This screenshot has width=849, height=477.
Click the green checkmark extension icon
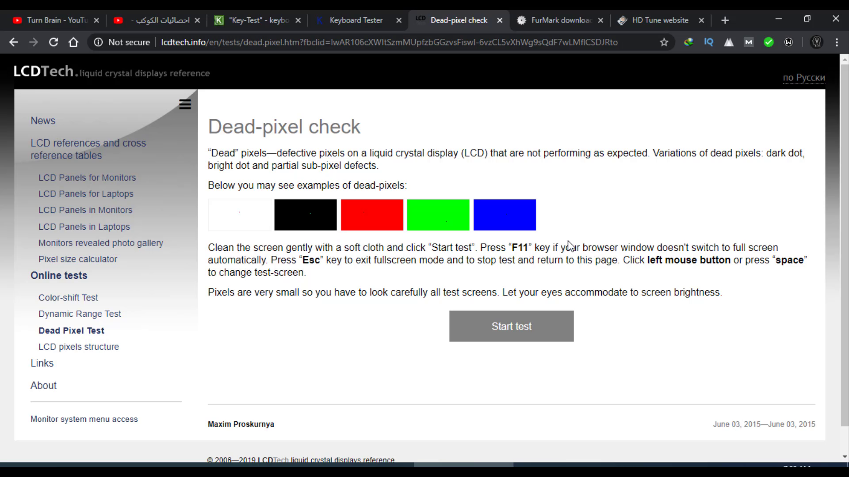(769, 42)
